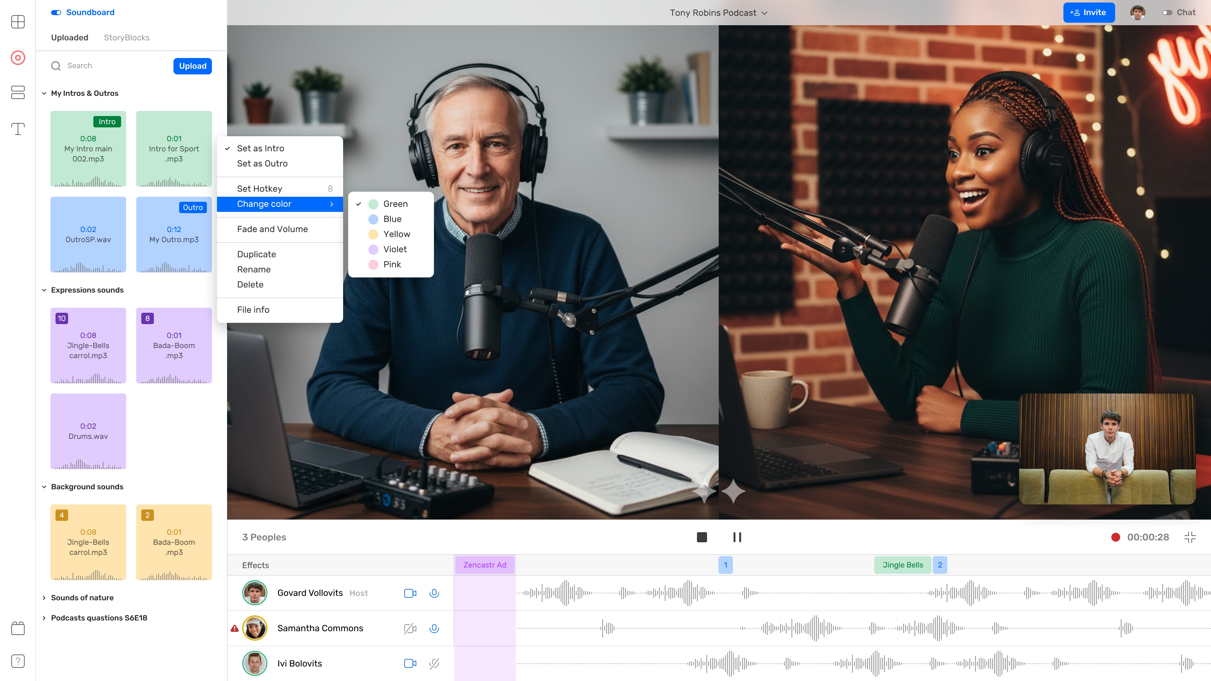Click the stop recording square button
This screenshot has width=1211, height=681.
coord(701,537)
